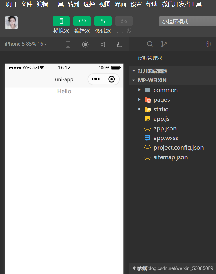The width and height of the screenshot is (216, 274).
Task: Show the file list explorer icon
Action: [x=136, y=44]
